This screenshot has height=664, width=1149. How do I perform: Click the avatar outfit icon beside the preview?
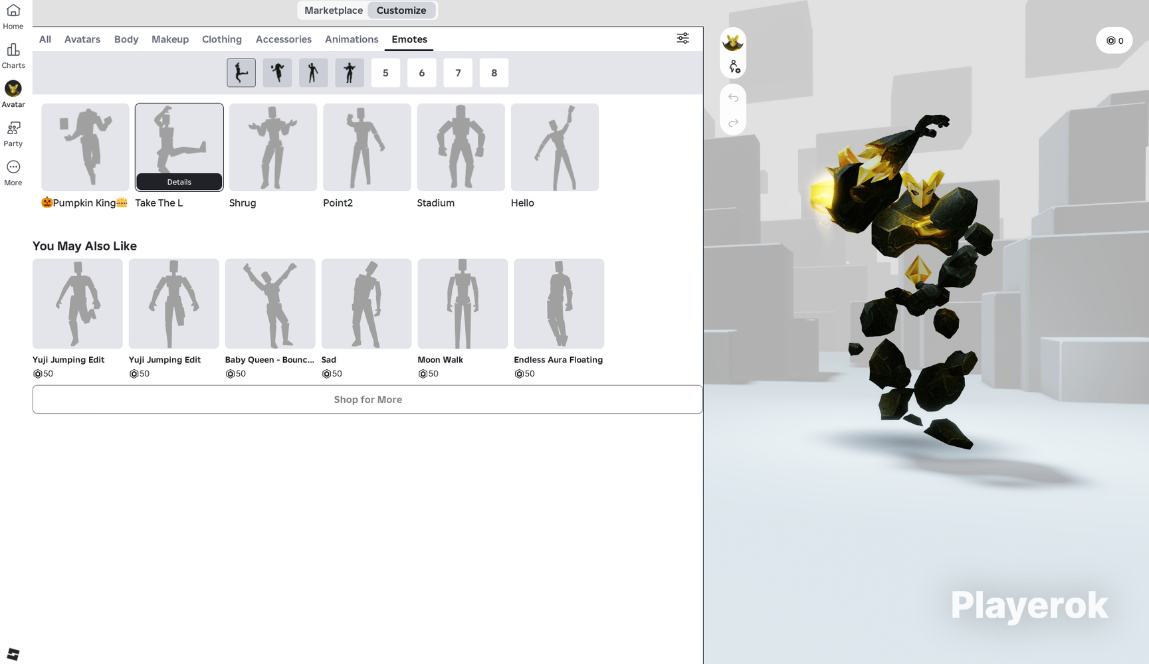click(x=733, y=42)
